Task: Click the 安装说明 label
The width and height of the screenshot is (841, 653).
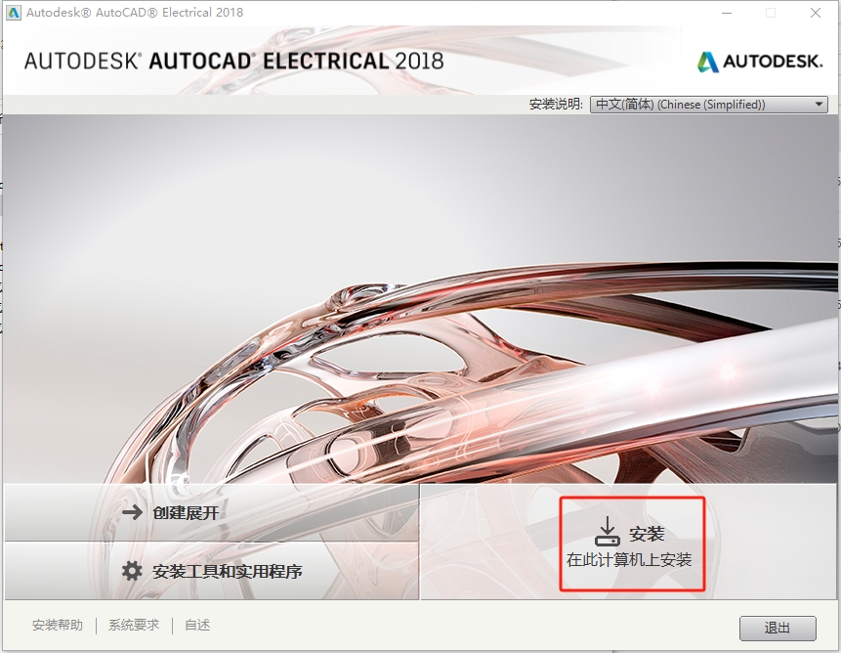Action: pyautogui.click(x=556, y=105)
